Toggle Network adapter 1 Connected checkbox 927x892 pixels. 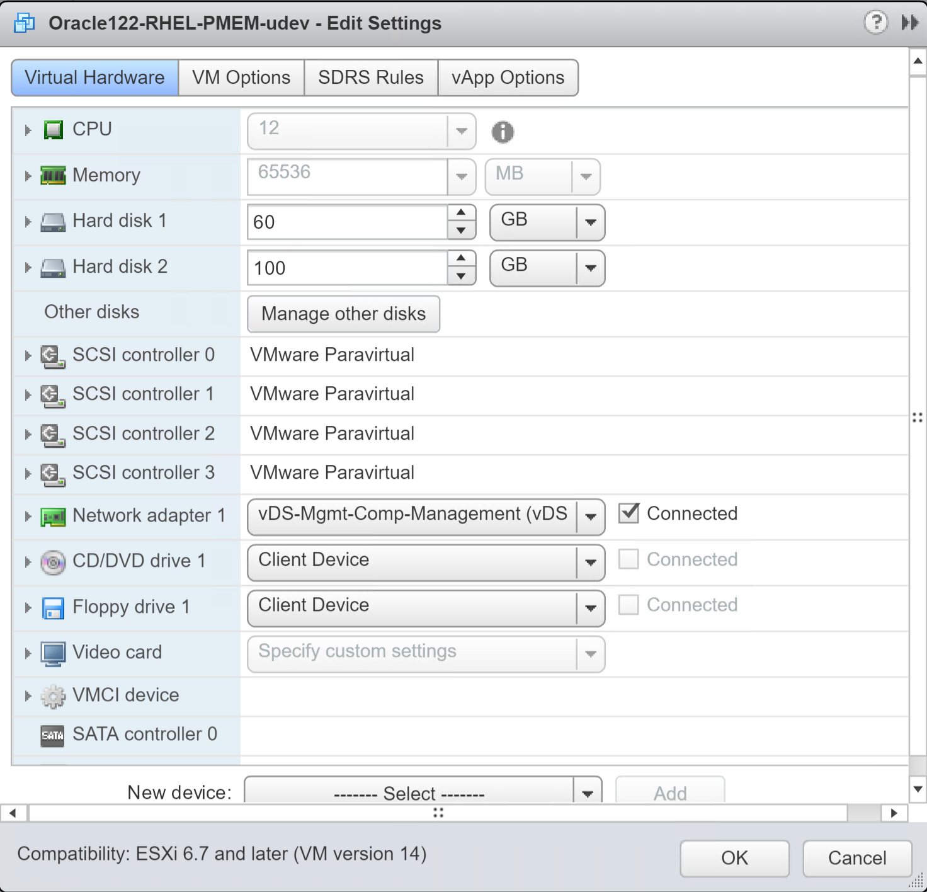click(628, 513)
